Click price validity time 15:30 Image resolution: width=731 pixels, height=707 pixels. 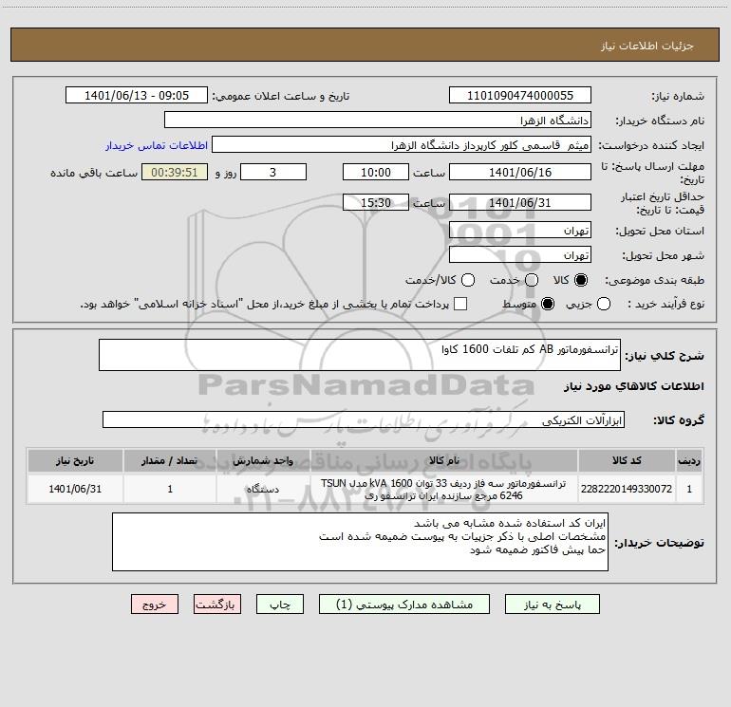click(x=376, y=203)
